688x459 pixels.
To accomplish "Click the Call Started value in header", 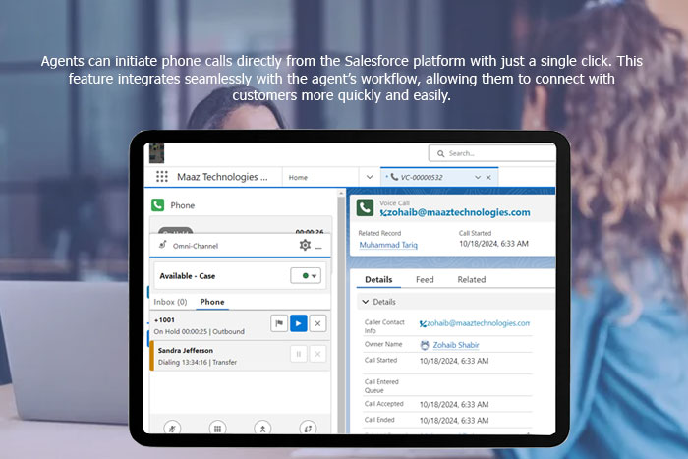I will pyautogui.click(x=493, y=244).
